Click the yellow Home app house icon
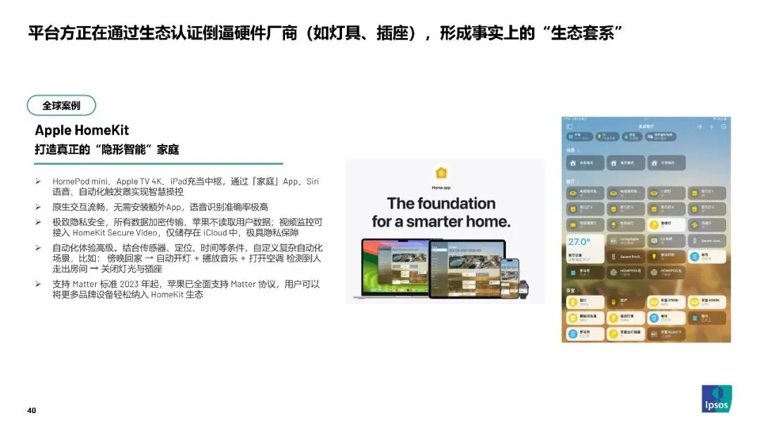This screenshot has width=760, height=428. coord(441,173)
